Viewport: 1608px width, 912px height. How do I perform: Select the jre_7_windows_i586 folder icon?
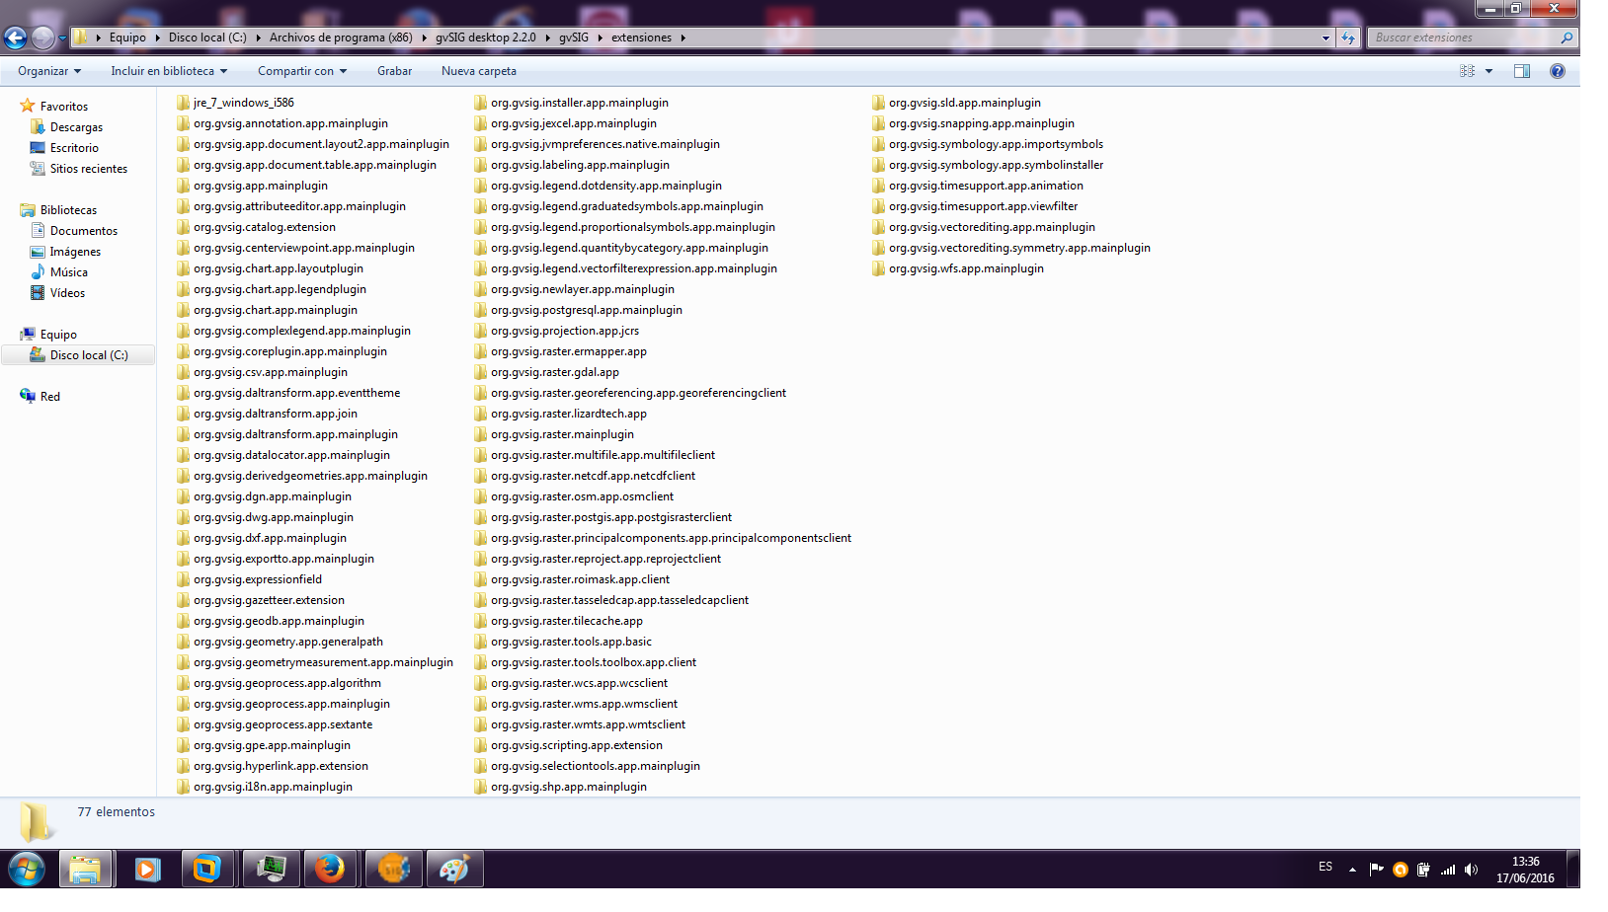[x=184, y=103]
